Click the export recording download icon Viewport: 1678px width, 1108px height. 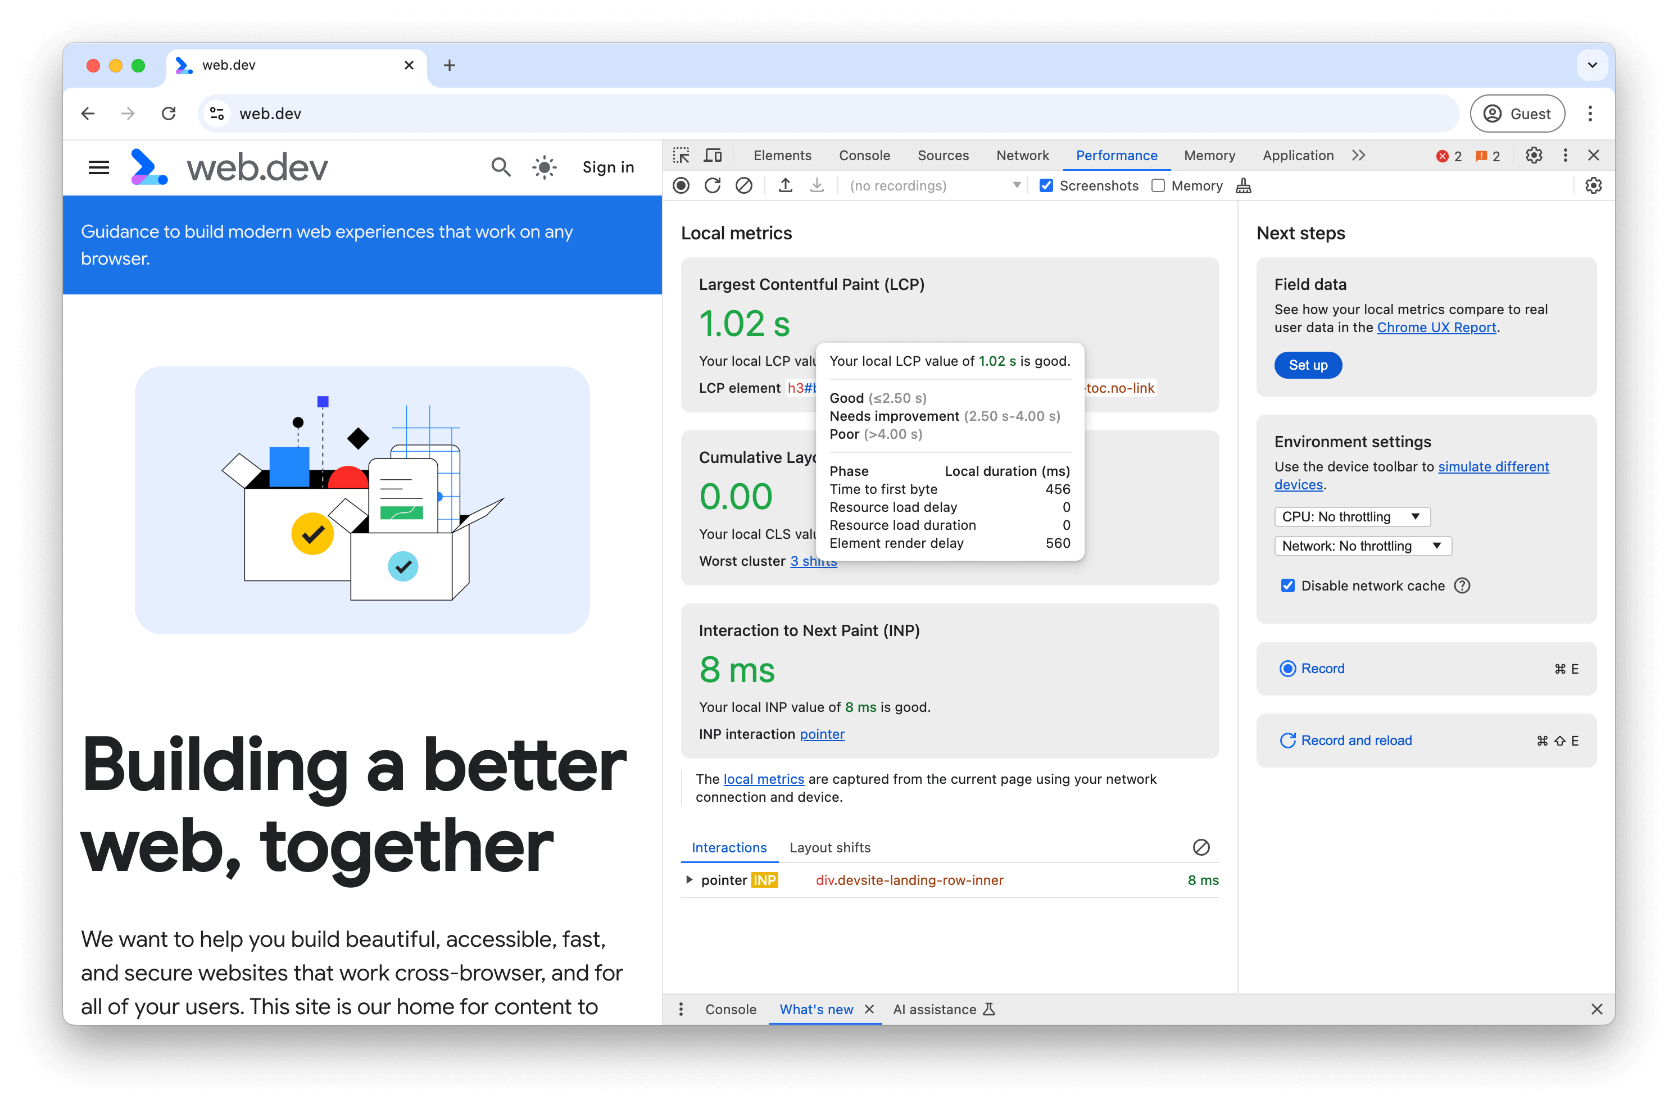[816, 185]
